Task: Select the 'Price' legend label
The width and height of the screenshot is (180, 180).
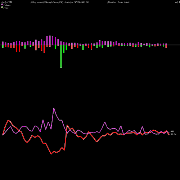Action: tap(6, 8)
